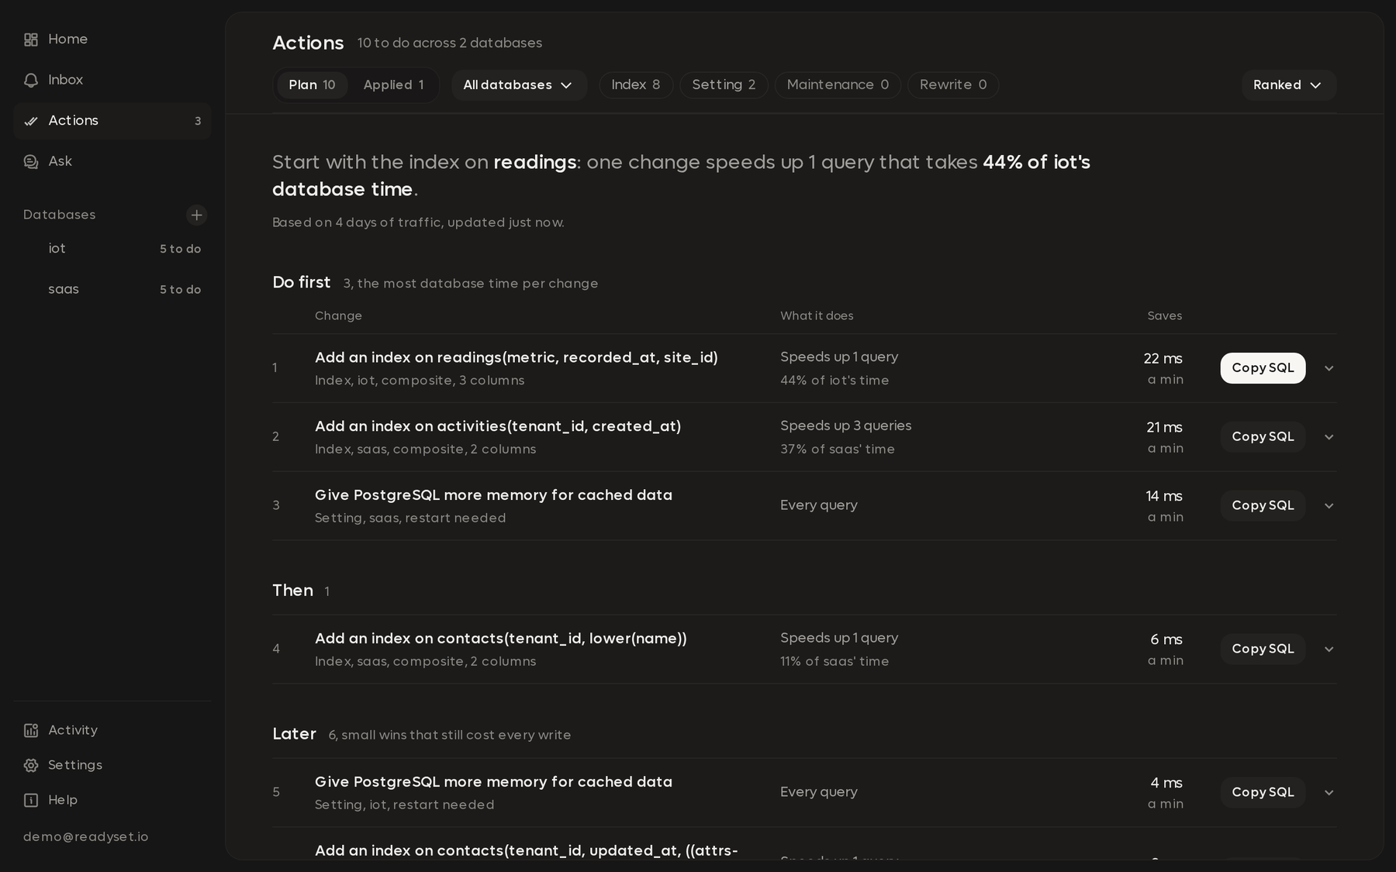
Task: Copy SQL for saas memory setting
Action: click(1263, 506)
